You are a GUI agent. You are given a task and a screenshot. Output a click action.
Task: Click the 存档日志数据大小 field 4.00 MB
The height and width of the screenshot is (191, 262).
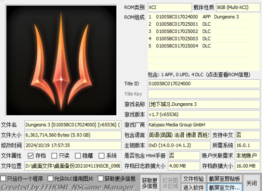[184, 166]
